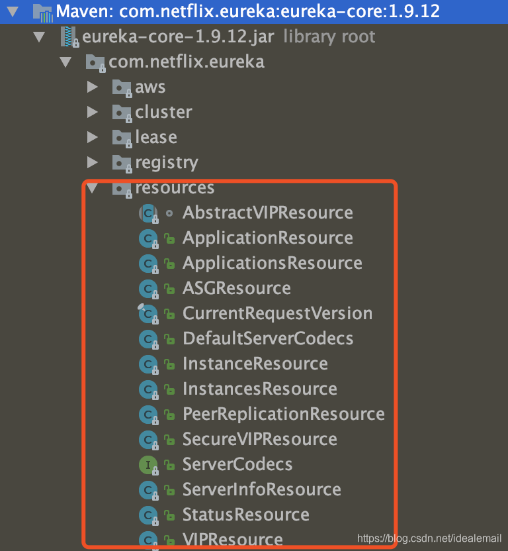Open CurrentRequestVersion class
This screenshot has width=508, height=551.
pos(277,313)
